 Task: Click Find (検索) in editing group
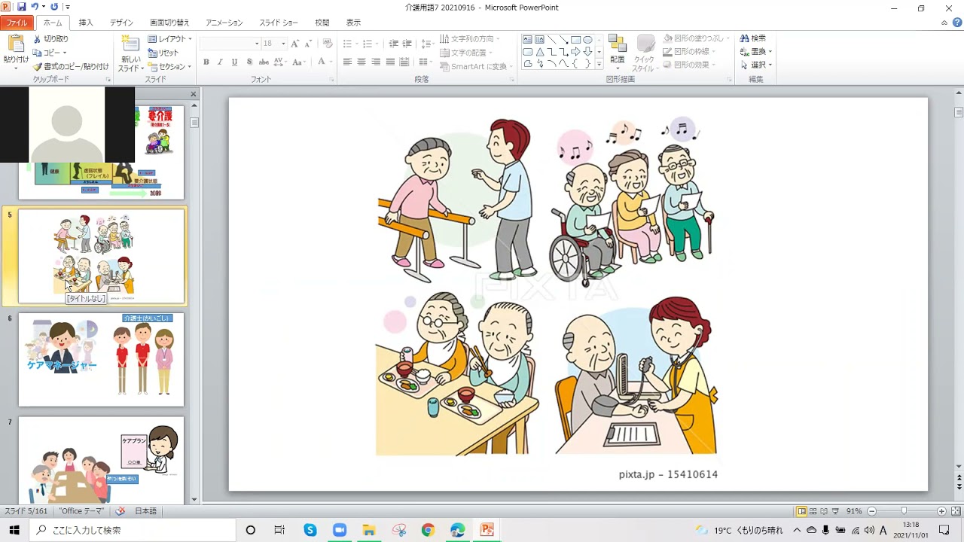click(752, 38)
